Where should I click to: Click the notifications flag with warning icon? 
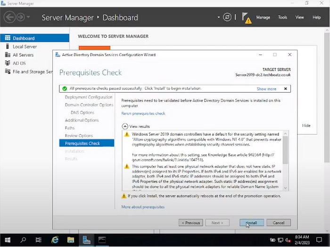point(247,18)
